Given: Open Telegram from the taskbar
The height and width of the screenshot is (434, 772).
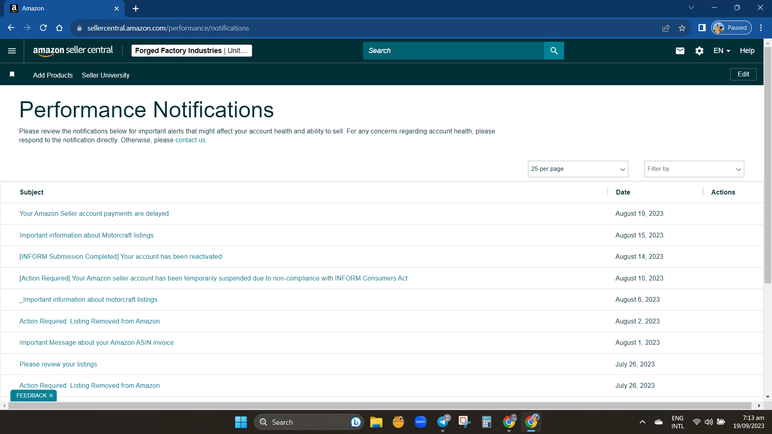Looking at the screenshot, I should pos(443,422).
